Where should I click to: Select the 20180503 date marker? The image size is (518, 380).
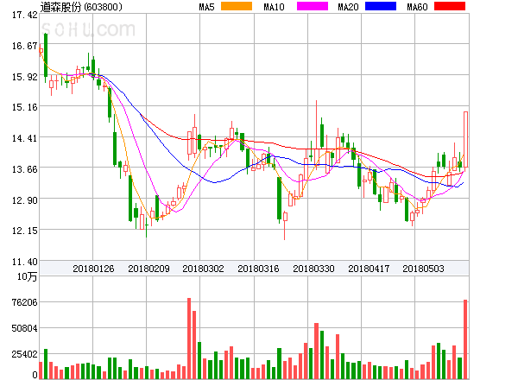pyautogui.click(x=423, y=269)
